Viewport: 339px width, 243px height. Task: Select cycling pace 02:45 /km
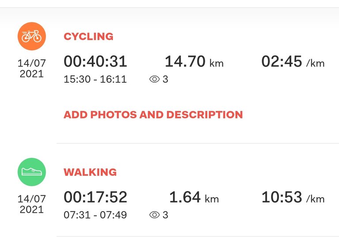[x=293, y=61]
